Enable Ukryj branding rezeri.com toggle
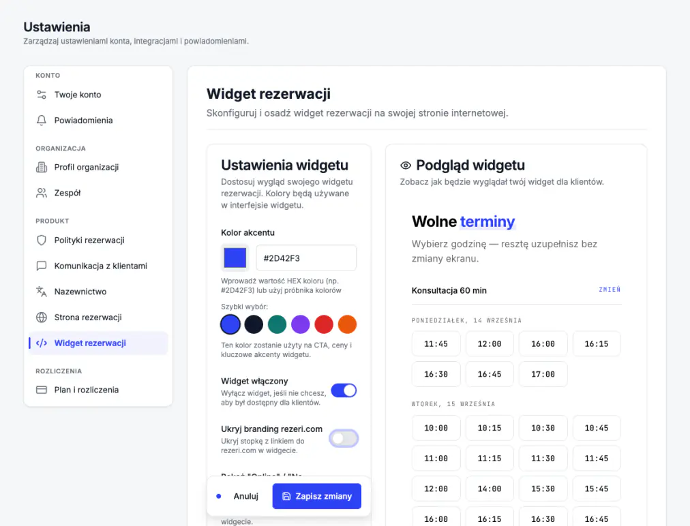The image size is (690, 526). [344, 439]
